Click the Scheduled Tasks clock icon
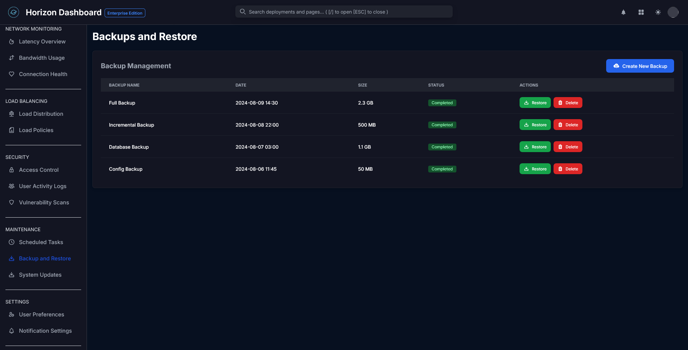This screenshot has width=688, height=350. pos(12,242)
